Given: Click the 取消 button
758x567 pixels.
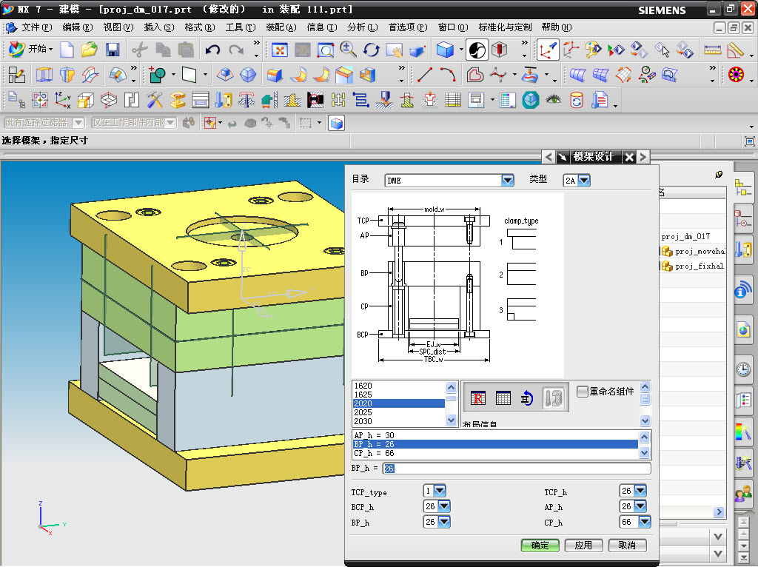Looking at the screenshot, I should pyautogui.click(x=627, y=546).
